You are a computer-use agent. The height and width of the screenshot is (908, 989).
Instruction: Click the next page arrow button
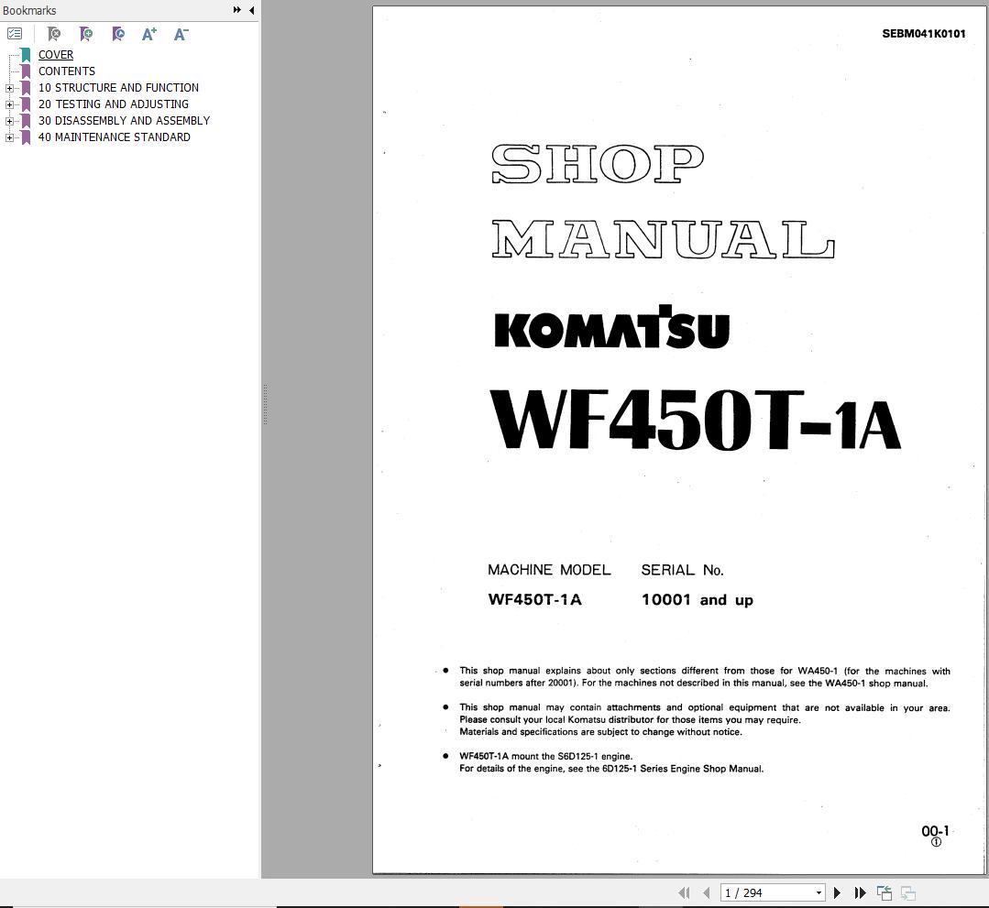tap(837, 892)
